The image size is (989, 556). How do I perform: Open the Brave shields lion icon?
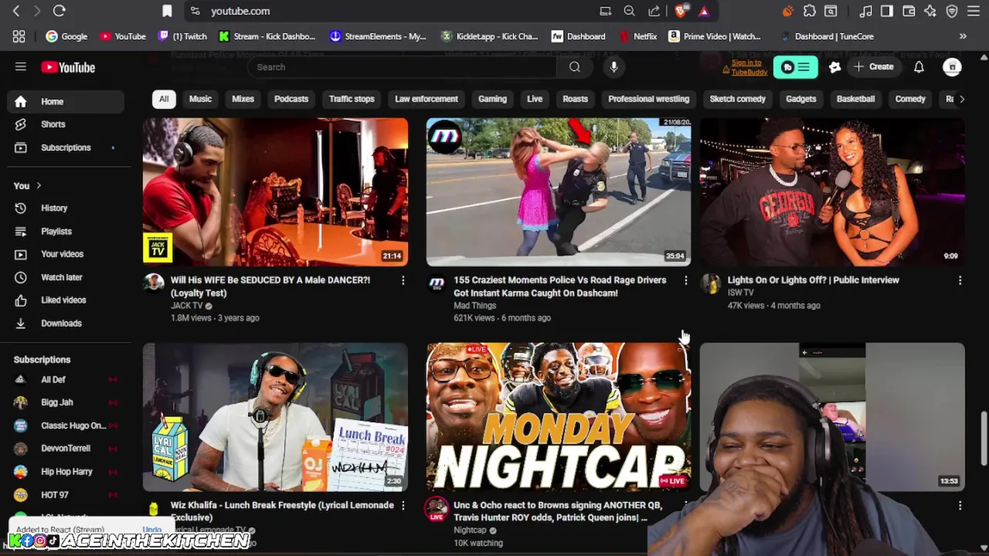(x=680, y=11)
